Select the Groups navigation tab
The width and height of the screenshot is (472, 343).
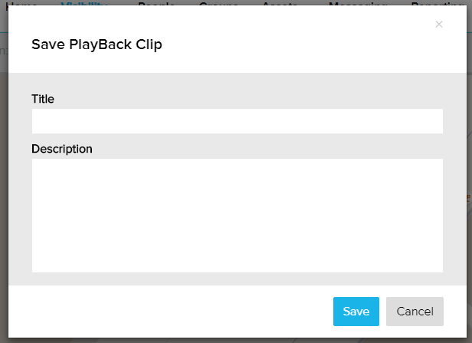coord(218,3)
